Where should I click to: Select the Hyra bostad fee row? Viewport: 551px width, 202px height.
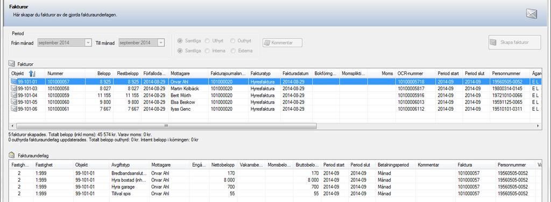[275, 180]
